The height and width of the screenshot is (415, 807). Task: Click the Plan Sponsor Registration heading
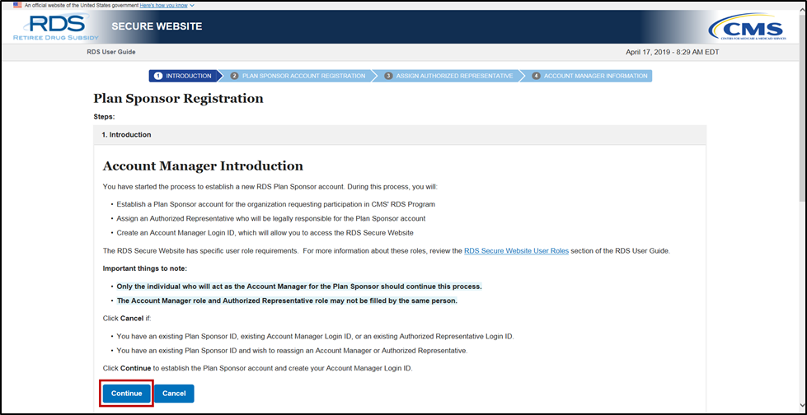click(x=178, y=99)
